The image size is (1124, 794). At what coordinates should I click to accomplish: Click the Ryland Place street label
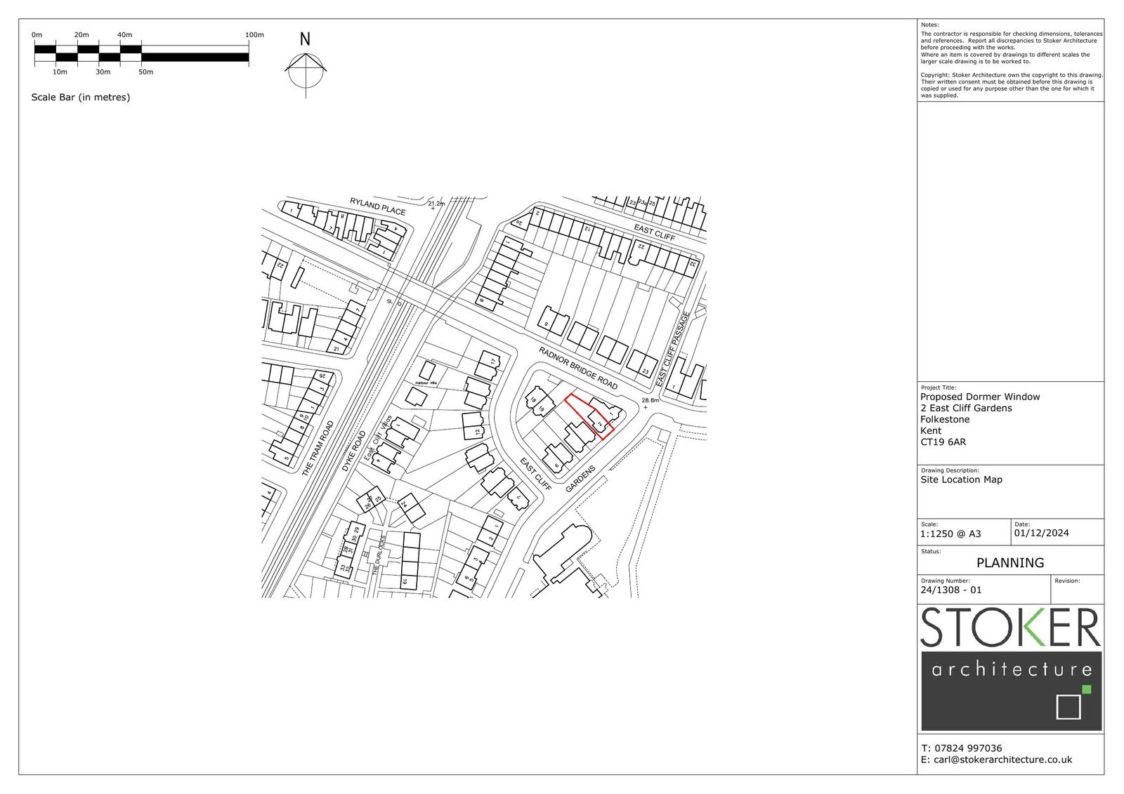click(378, 206)
